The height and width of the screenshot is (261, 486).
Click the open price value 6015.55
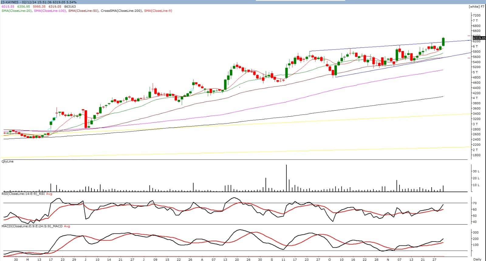pyautogui.click(x=8, y=6)
